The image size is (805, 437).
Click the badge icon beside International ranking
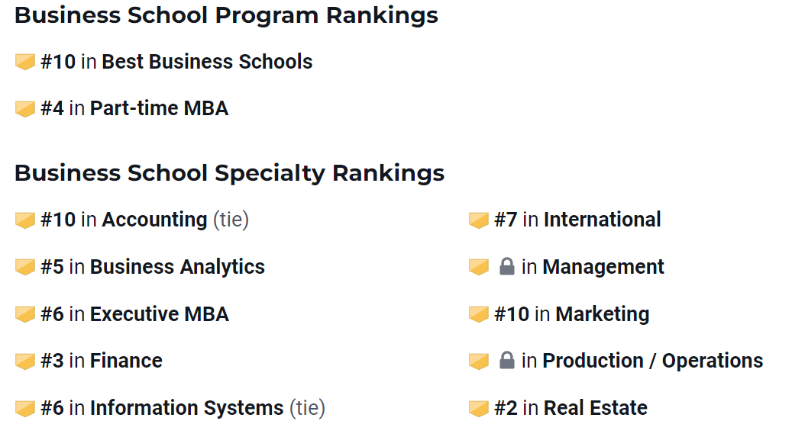pyautogui.click(x=478, y=220)
